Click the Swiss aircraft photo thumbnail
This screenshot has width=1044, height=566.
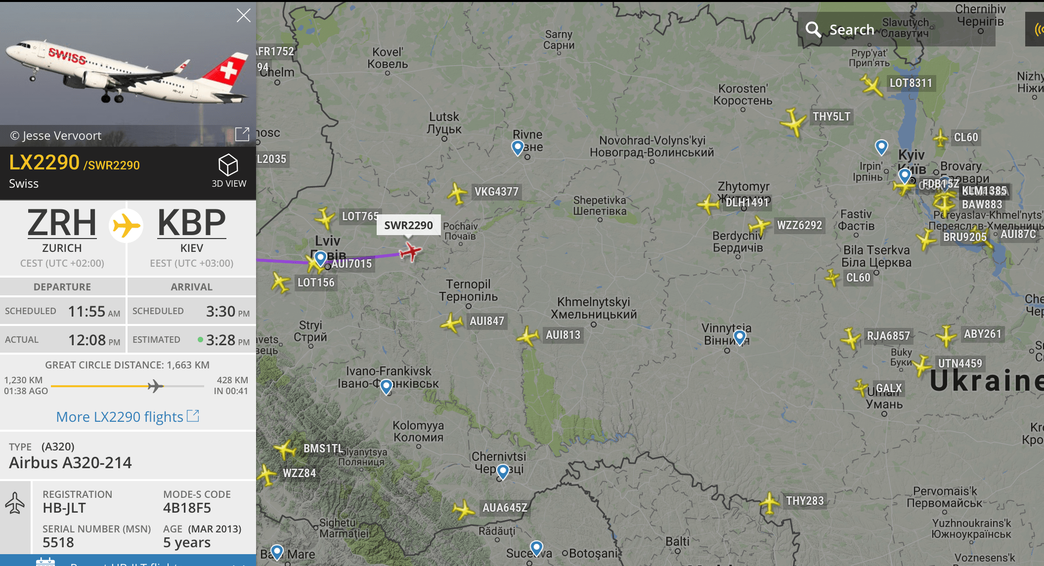coord(128,63)
